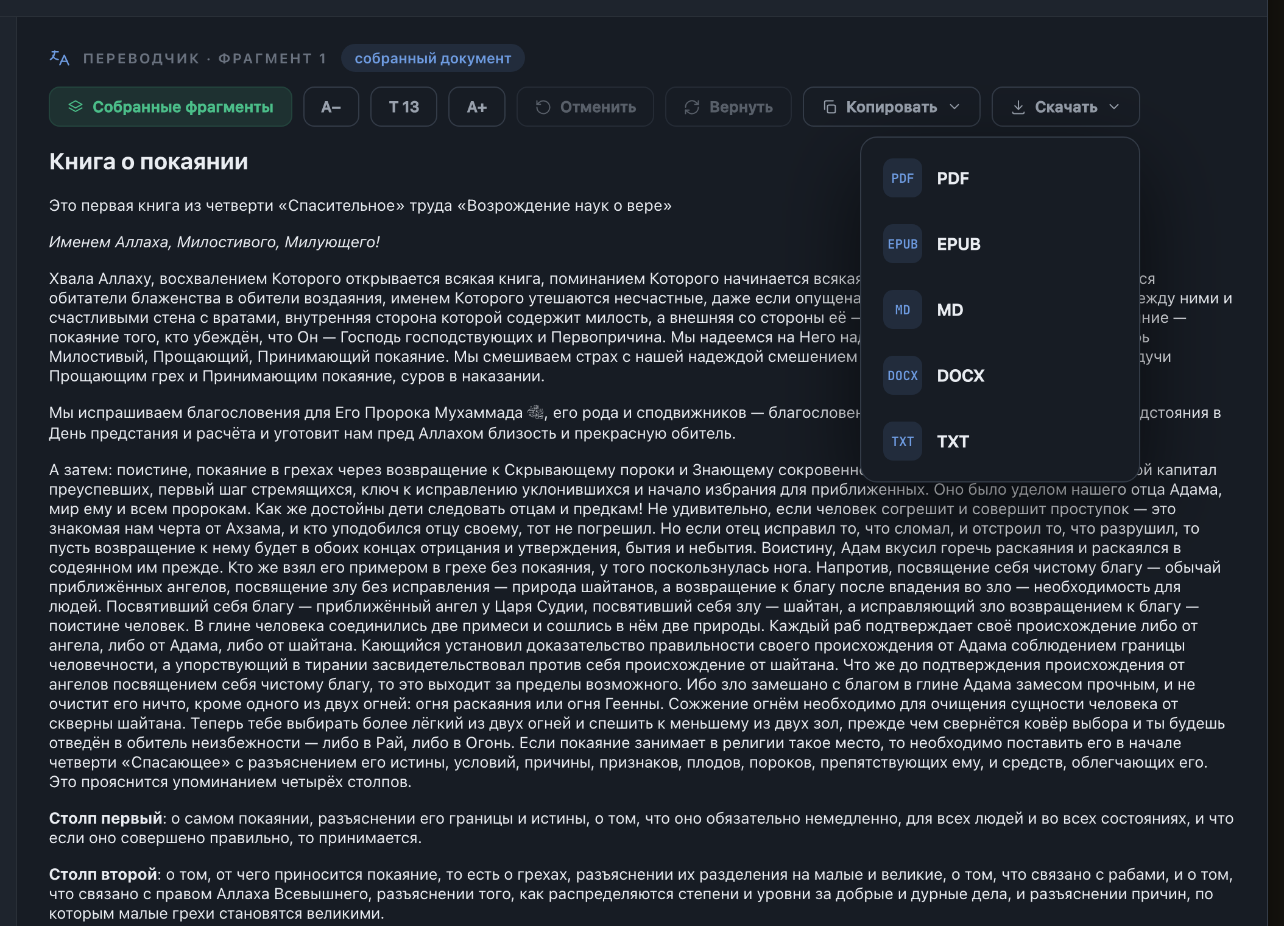This screenshot has width=1284, height=926.
Task: Click the PDF format badge icon
Action: [x=902, y=178]
